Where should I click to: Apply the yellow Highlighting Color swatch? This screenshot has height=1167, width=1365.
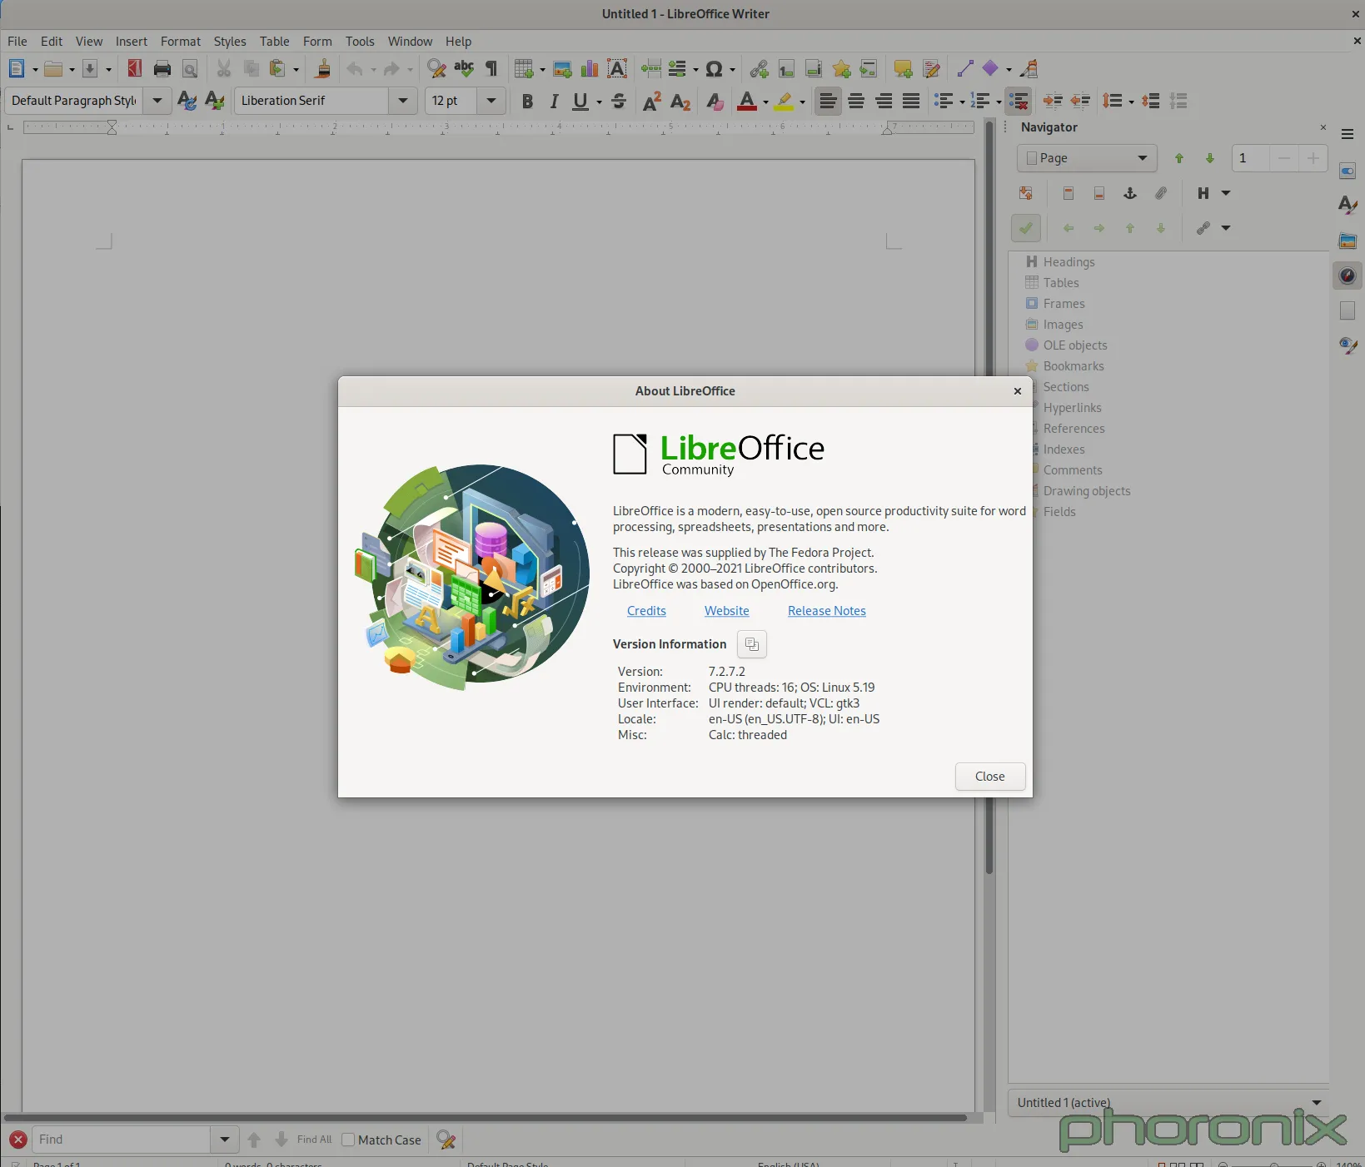[x=784, y=102]
